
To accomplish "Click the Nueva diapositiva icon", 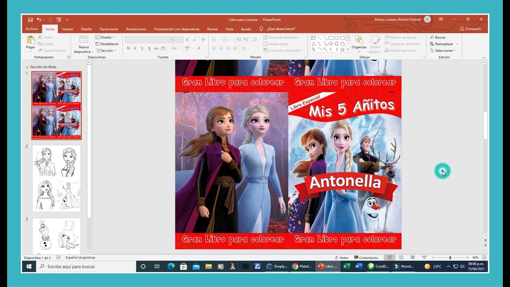I will pyautogui.click(x=84, y=39).
